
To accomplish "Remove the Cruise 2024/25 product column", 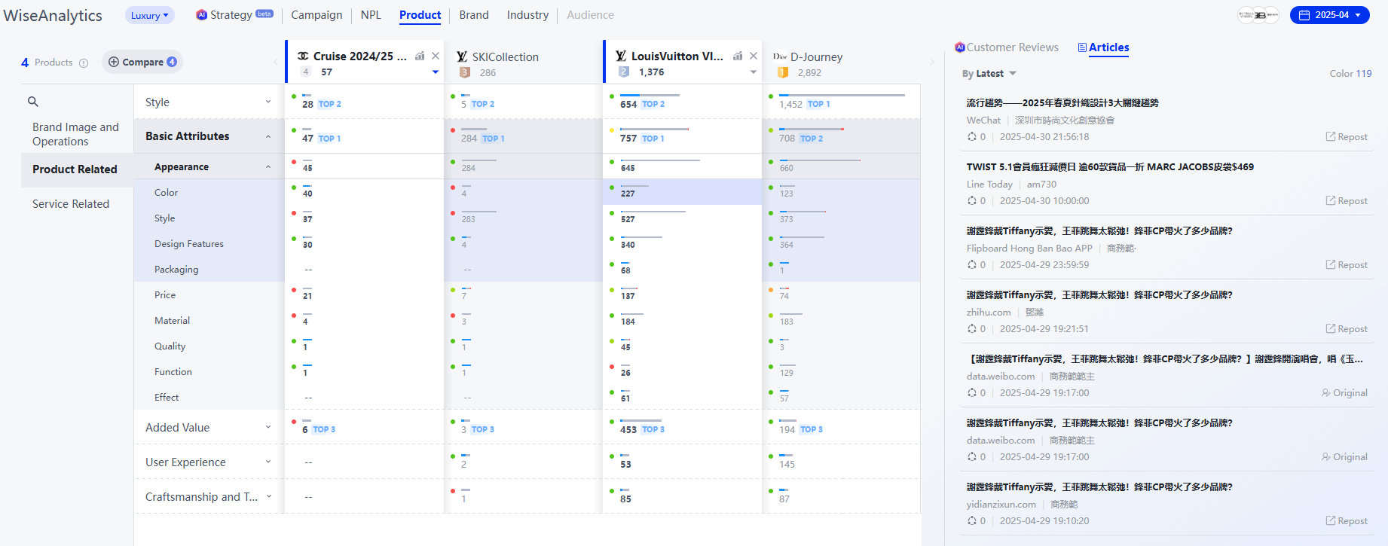I will 436,56.
